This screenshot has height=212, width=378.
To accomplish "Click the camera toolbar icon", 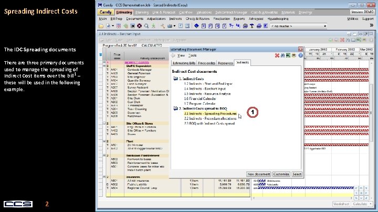I will pos(245,26).
